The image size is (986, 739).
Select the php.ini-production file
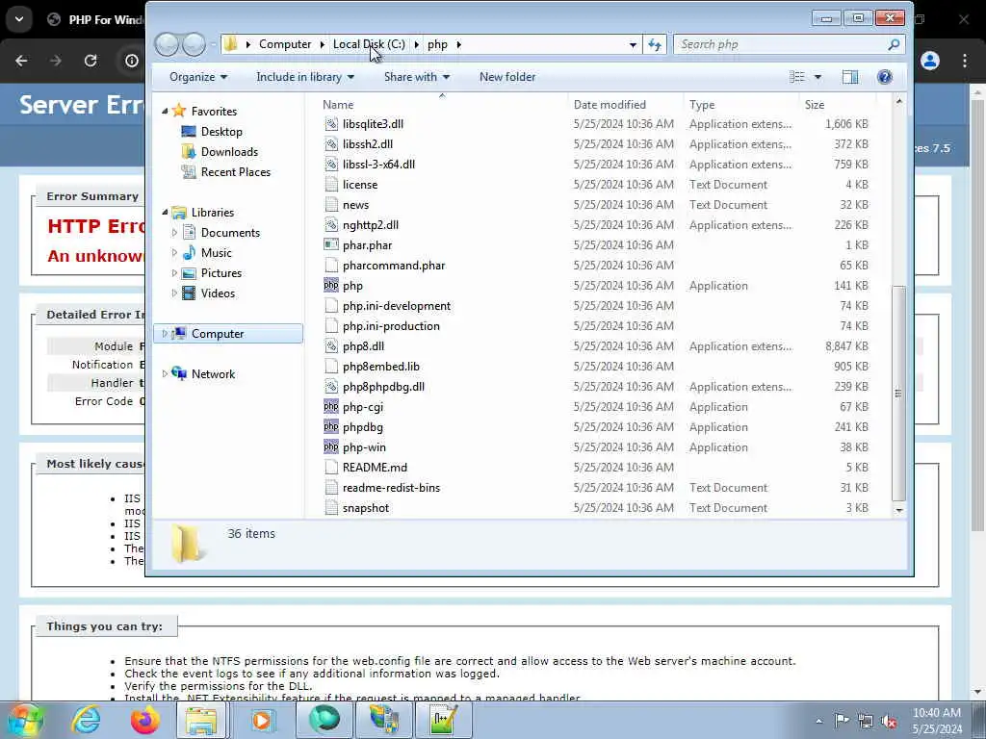pyautogui.click(x=391, y=325)
